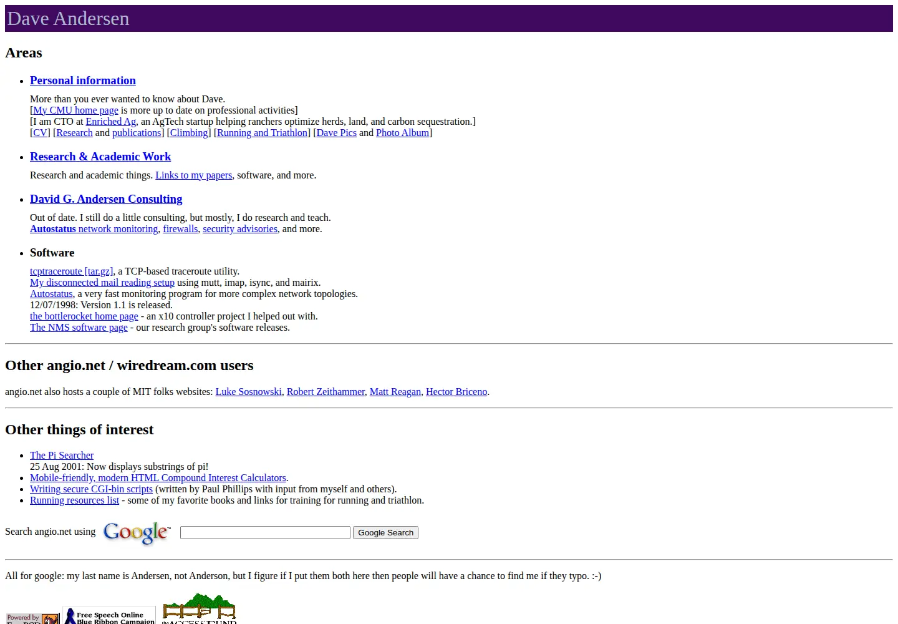898x624 pixels.
Task: Open The Pi Searcher link
Action: tap(62, 456)
